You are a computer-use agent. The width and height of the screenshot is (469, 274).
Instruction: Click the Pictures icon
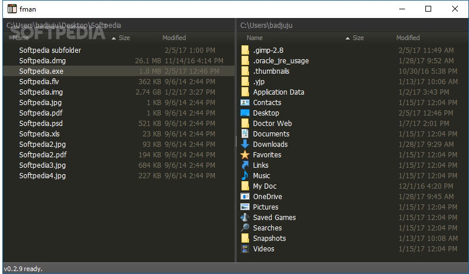[245, 207]
